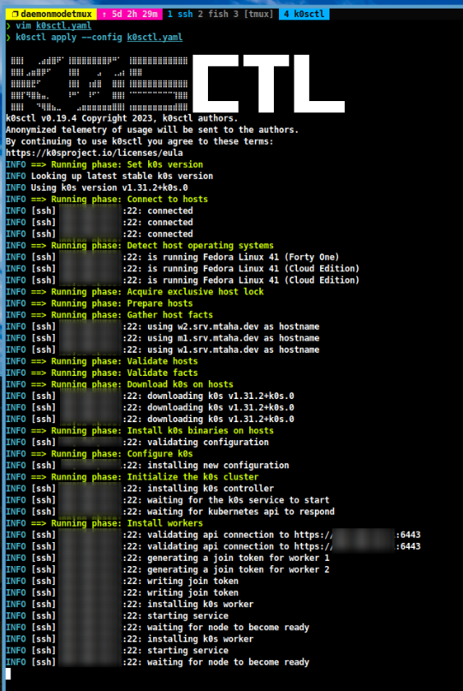463x691 pixels.
Task: Select 'Running phase: Initialize the k0s cluster'
Action: (132, 477)
